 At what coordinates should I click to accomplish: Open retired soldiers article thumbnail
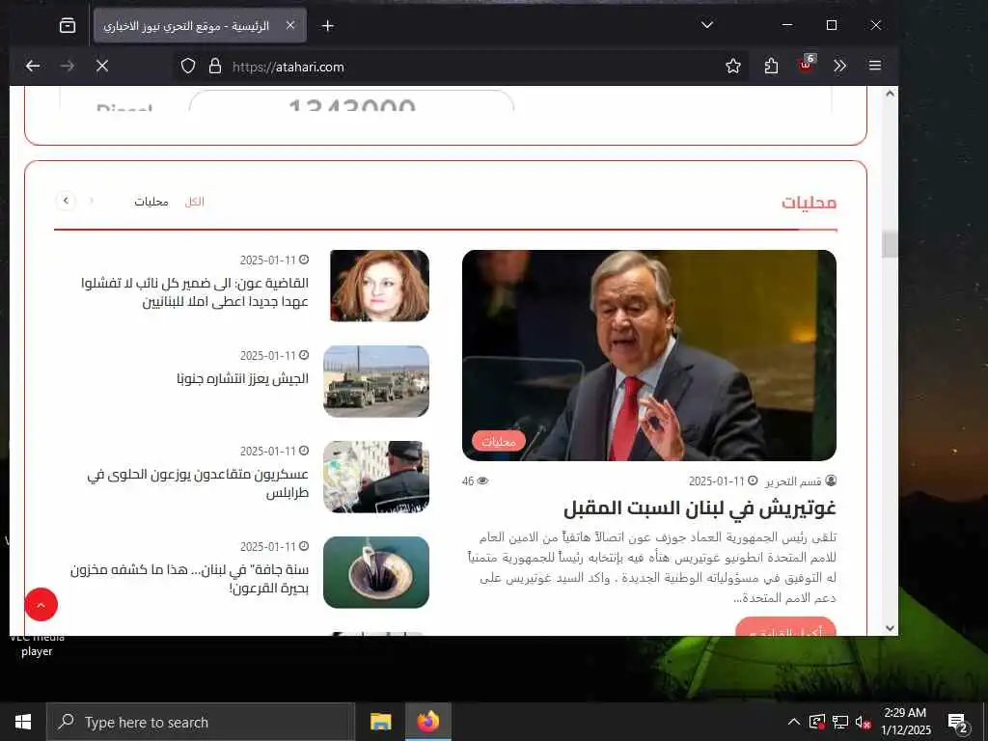376,477
